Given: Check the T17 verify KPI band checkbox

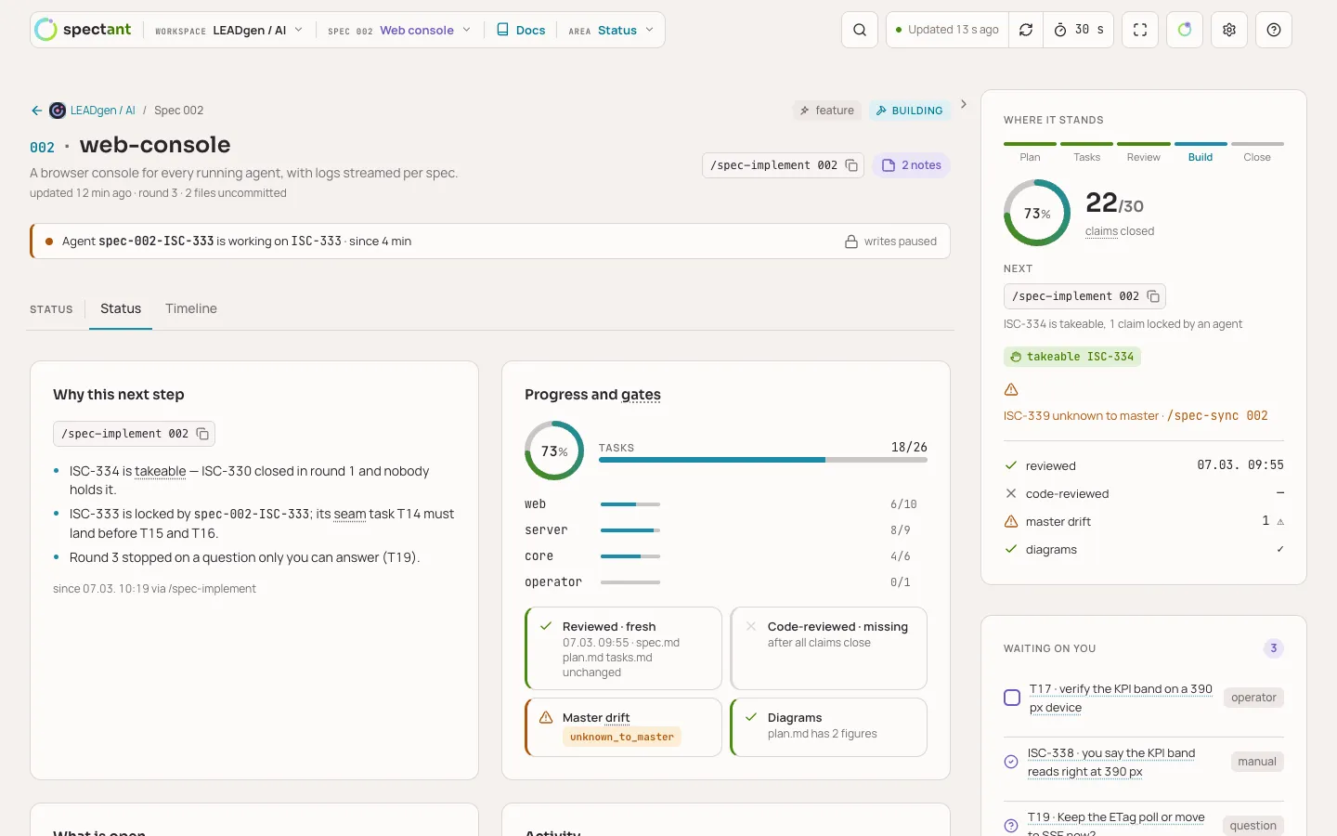Looking at the screenshot, I should coord(1012,698).
